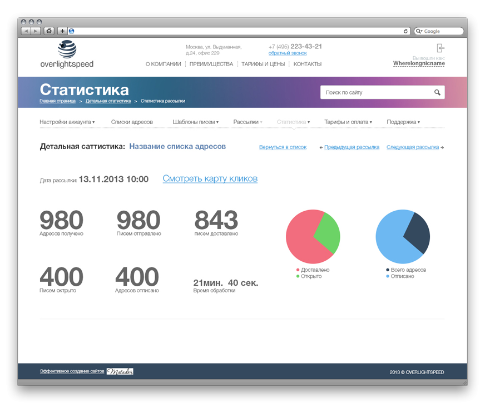Go to 'Следующая рассылка'

[x=413, y=147]
